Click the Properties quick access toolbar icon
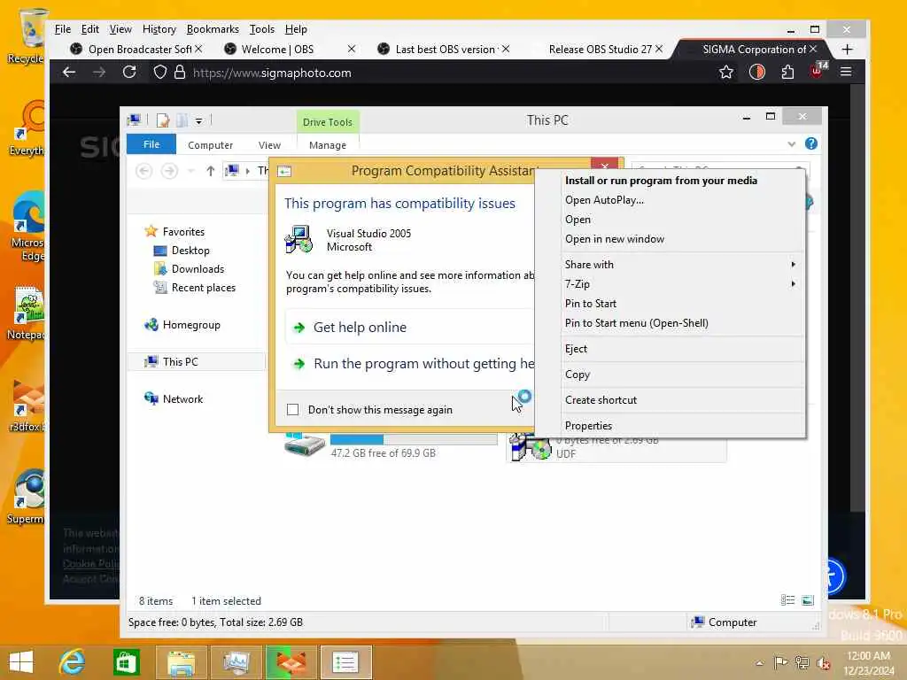Image resolution: width=907 pixels, height=680 pixels. click(x=163, y=120)
